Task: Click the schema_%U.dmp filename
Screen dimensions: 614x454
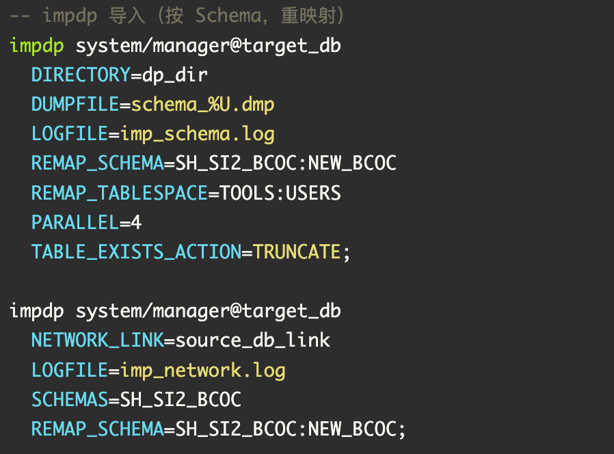Action: click(x=202, y=105)
